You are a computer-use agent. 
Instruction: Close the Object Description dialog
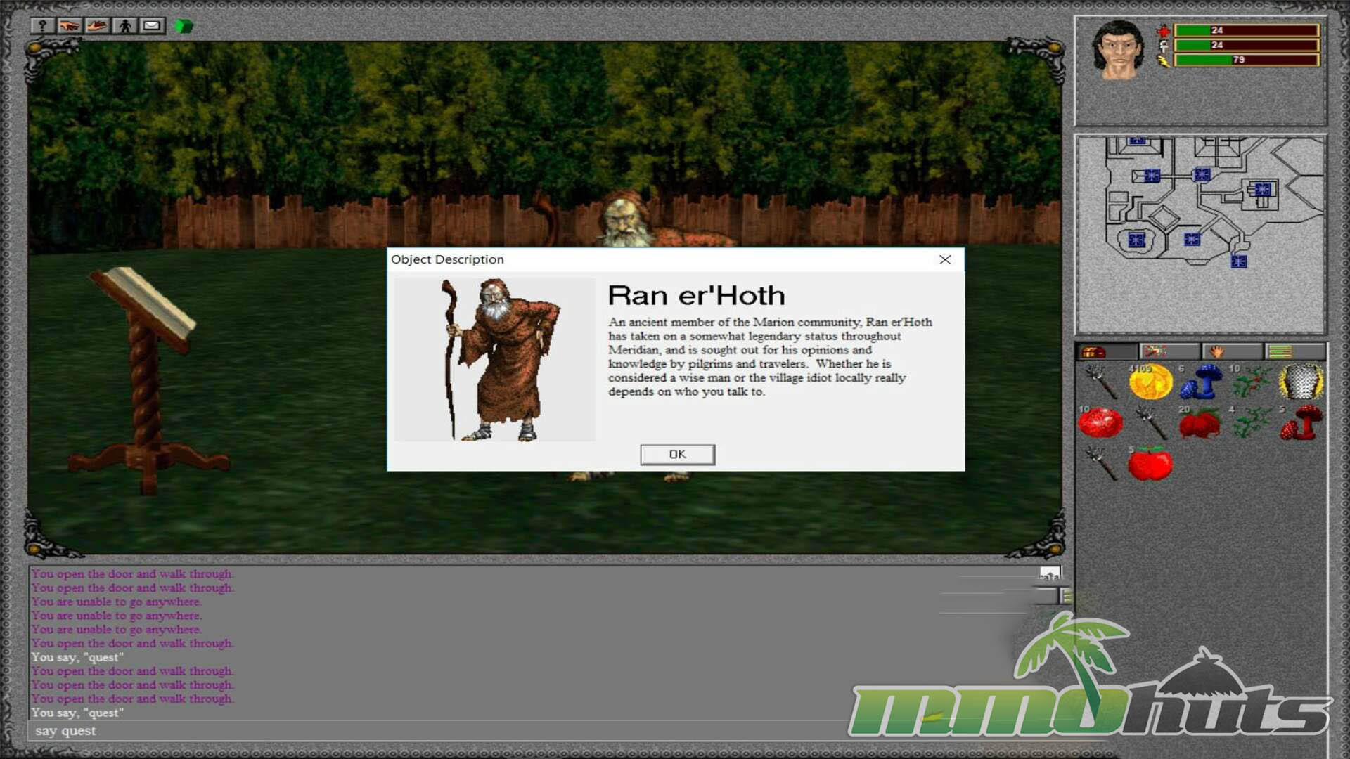[x=945, y=260]
